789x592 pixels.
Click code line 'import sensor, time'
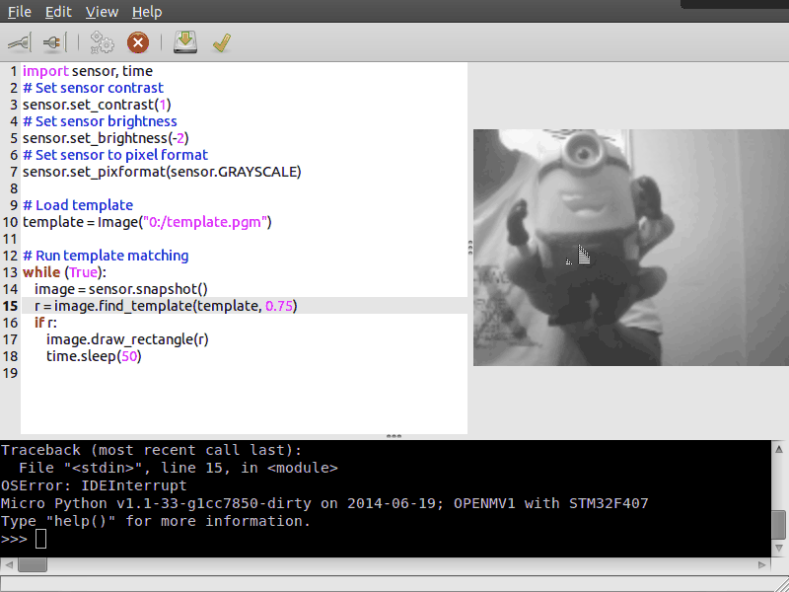pos(88,71)
